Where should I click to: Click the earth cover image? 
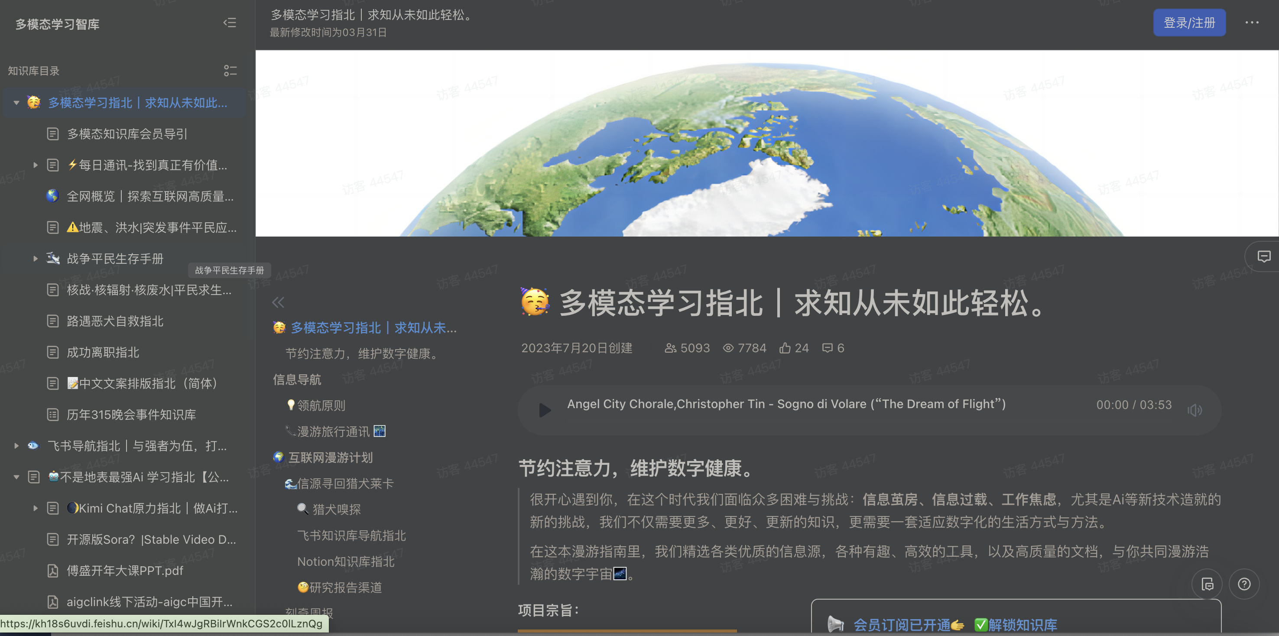click(766, 143)
